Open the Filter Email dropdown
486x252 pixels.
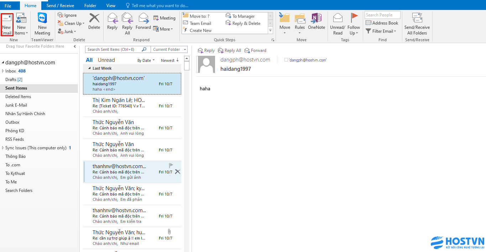click(x=381, y=31)
